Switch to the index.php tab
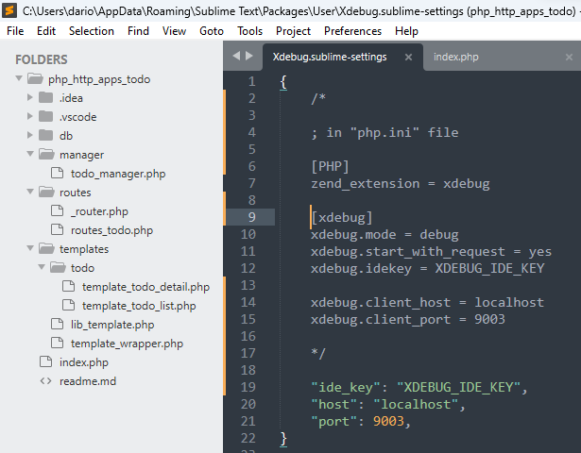581x453 pixels. 455,57
